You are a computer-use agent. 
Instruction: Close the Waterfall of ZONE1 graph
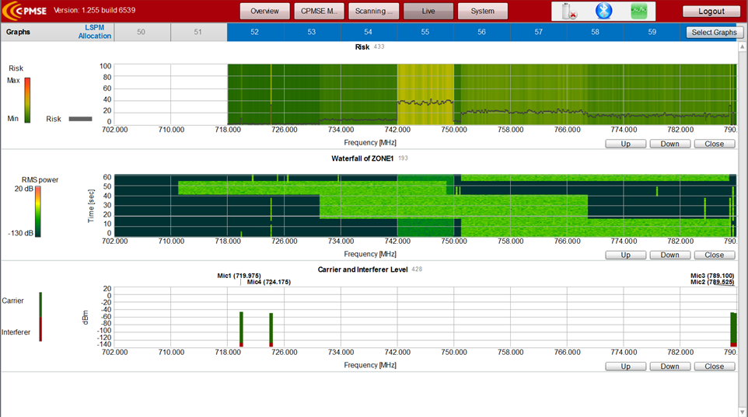[714, 255]
